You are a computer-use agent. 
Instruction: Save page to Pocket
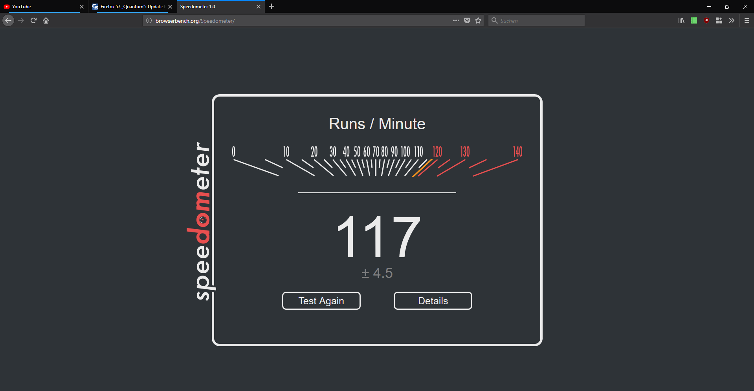[x=467, y=20]
